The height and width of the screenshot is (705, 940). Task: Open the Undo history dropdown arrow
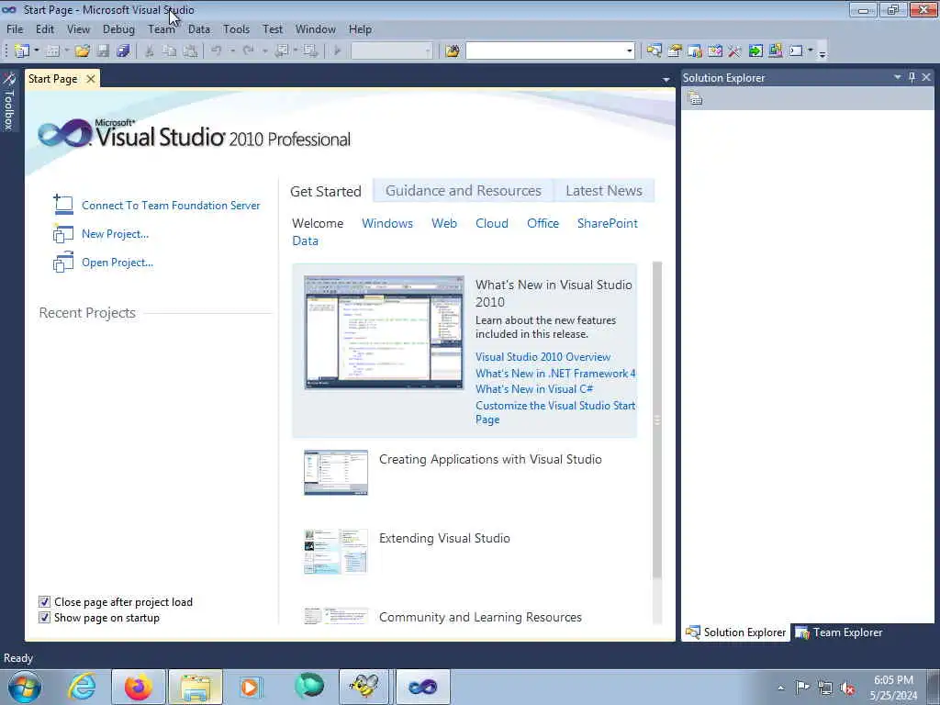click(x=232, y=51)
